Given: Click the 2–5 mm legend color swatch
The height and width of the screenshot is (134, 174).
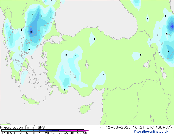Looking at the screenshot, I should 24,130.
